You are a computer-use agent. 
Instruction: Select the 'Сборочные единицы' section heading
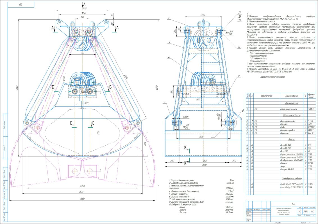292,115
